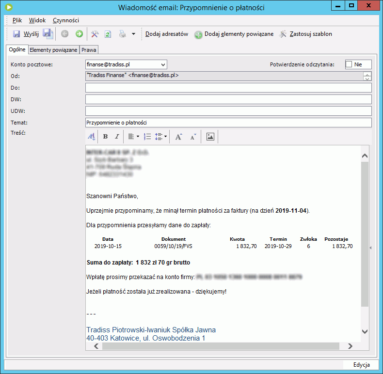
Task: Increase font size with the large A icon
Action: 178,137
